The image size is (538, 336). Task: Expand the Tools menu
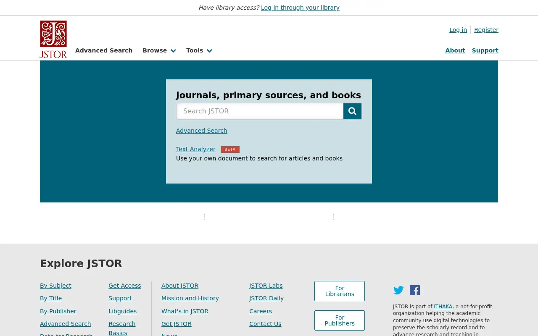[x=199, y=50]
